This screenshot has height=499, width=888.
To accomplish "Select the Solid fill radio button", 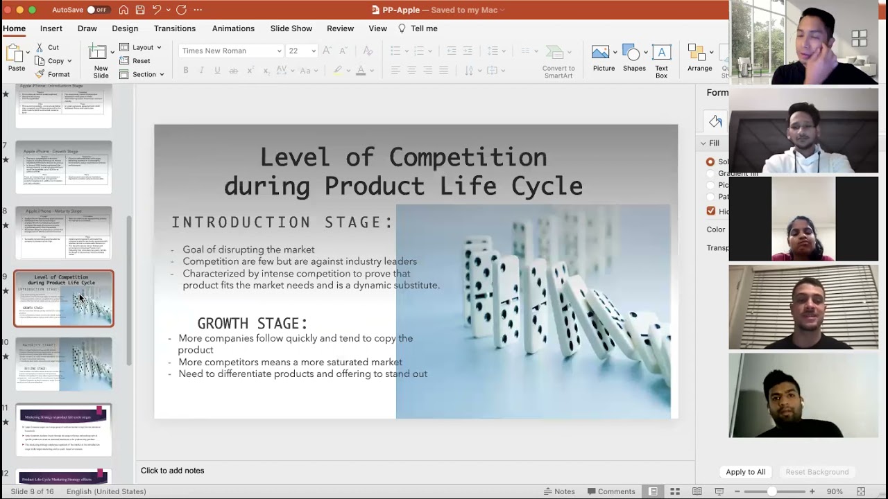I will pyautogui.click(x=710, y=161).
